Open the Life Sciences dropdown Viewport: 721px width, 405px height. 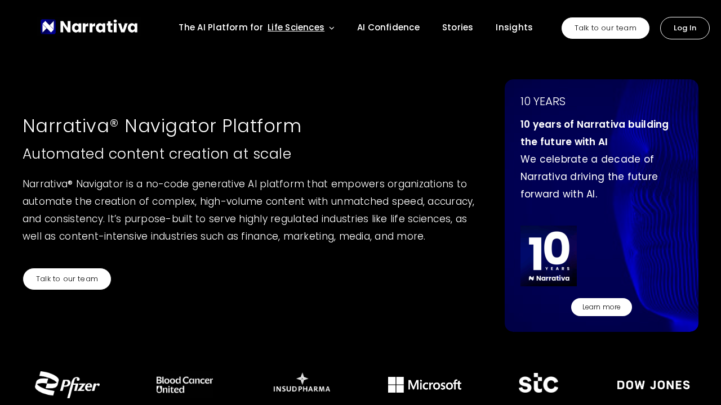[x=296, y=28]
